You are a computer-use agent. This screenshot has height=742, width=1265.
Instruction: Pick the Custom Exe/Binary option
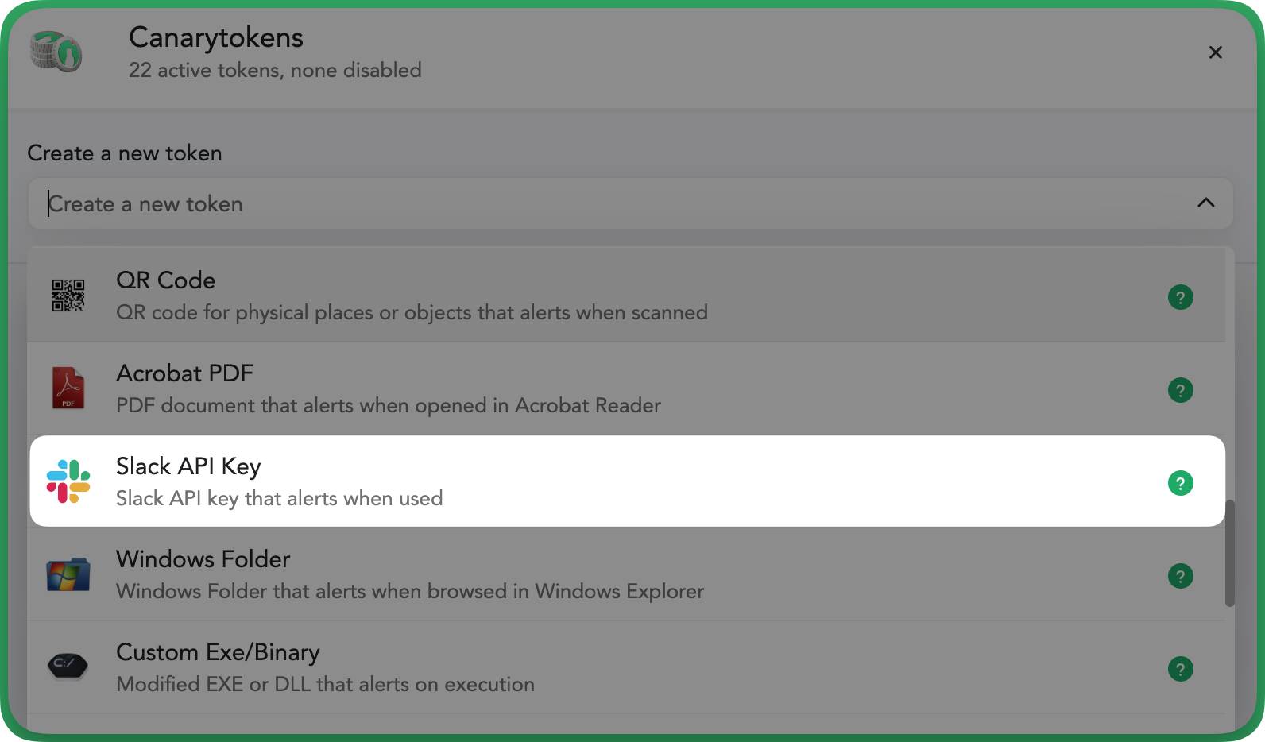coord(626,667)
